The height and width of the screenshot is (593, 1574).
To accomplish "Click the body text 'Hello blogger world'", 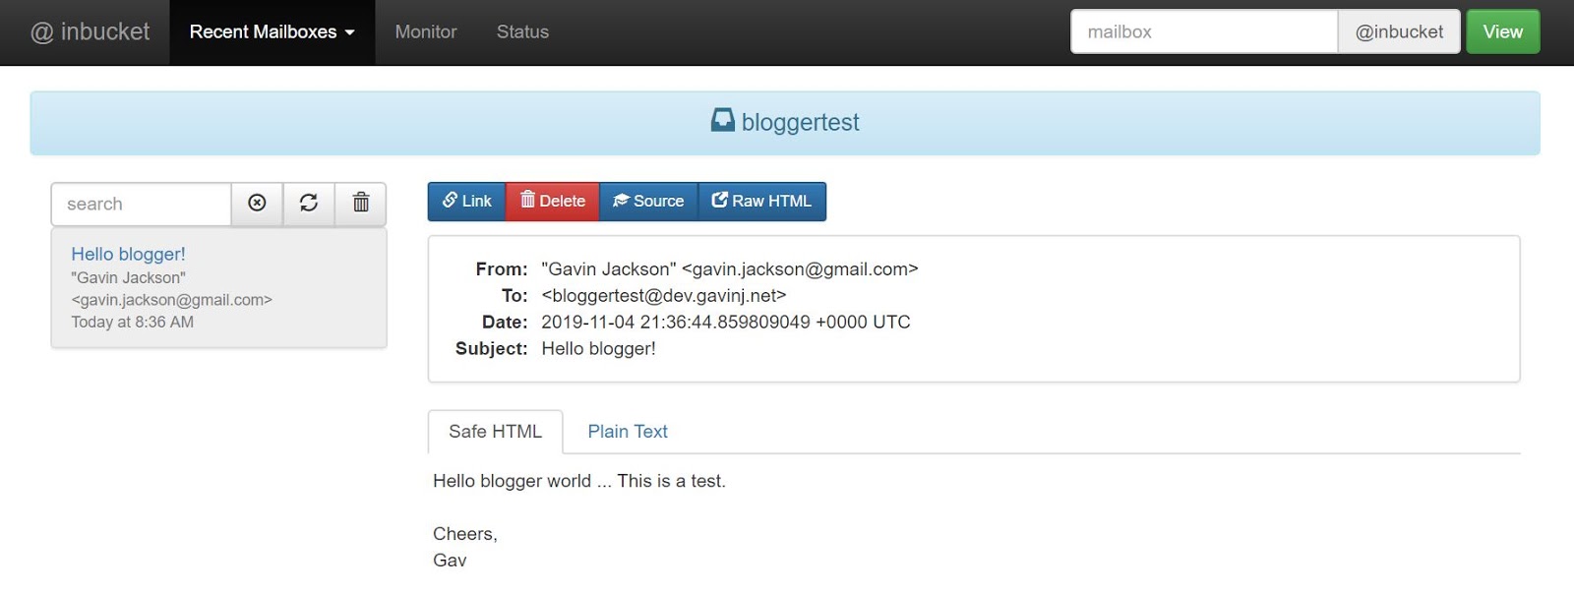I will [x=512, y=481].
